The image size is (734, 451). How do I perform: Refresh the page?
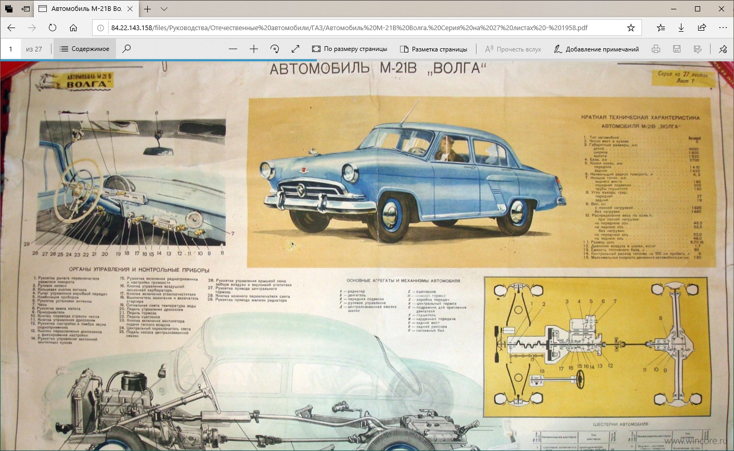tap(53, 28)
